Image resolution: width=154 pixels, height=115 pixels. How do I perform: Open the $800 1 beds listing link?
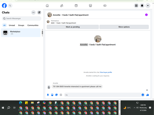63,23
